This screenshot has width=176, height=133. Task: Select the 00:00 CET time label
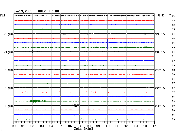[x=8, y=106]
